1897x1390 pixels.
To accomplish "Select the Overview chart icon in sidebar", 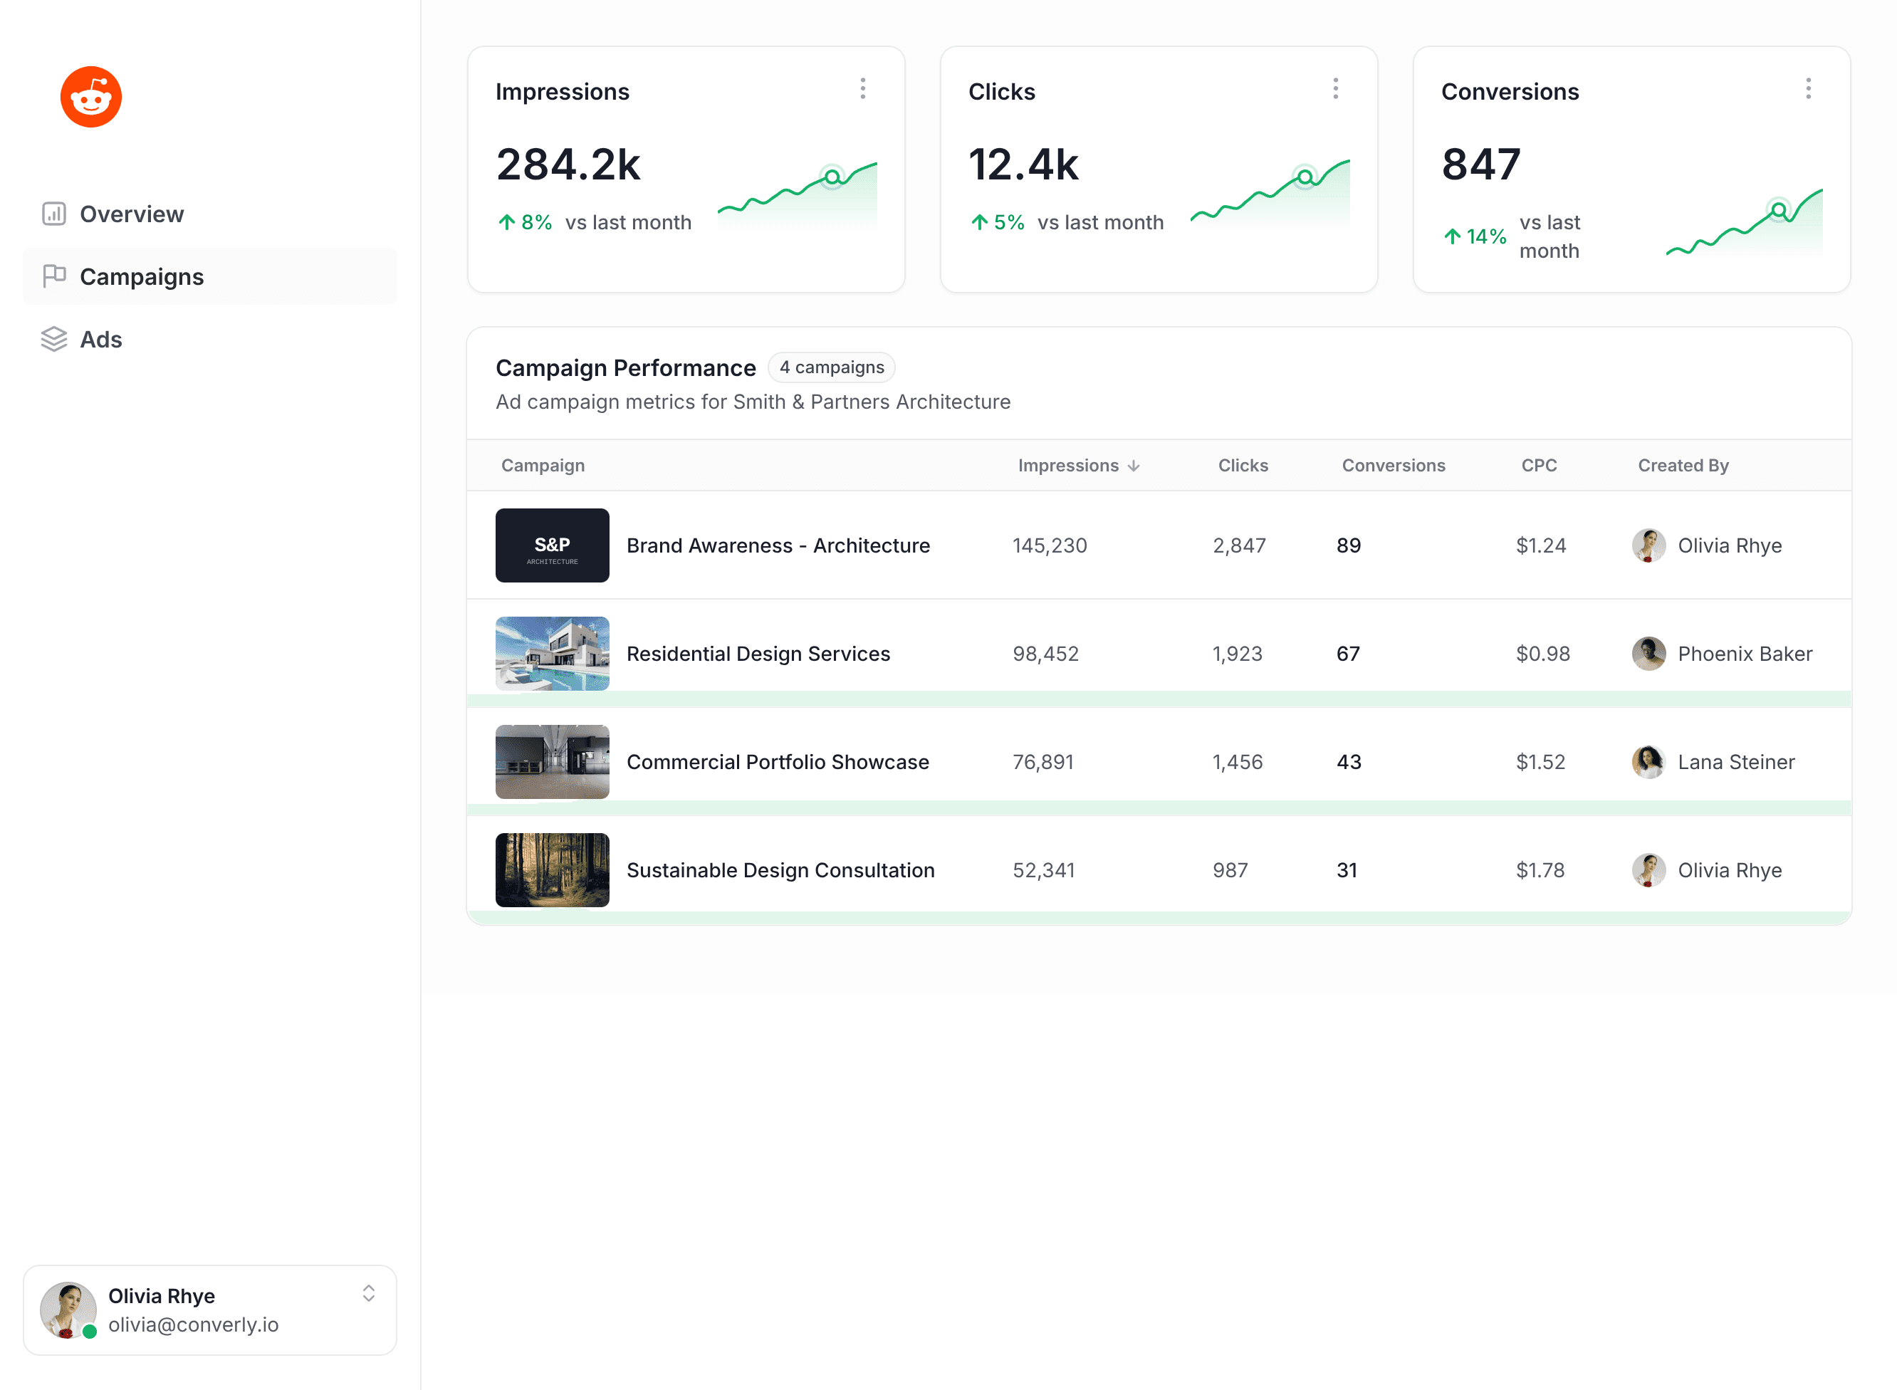I will click(53, 213).
